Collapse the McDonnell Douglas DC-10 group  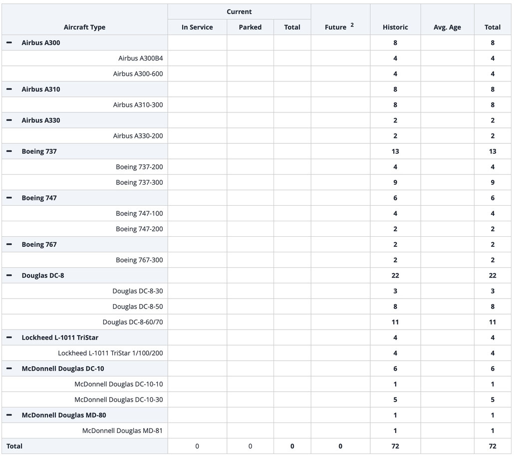pyautogui.click(x=9, y=369)
